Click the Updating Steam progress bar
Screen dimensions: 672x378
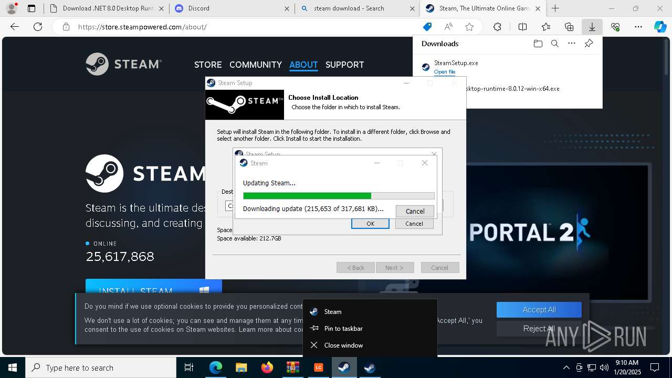[339, 196]
